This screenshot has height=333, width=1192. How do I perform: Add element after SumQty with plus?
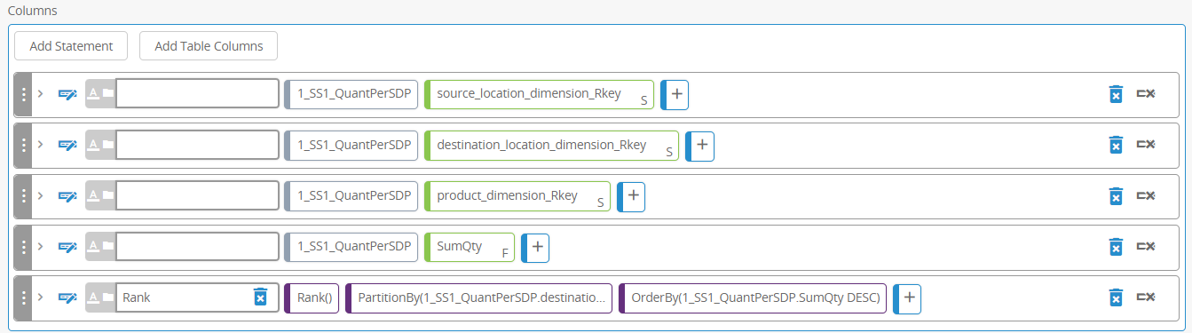(534, 247)
